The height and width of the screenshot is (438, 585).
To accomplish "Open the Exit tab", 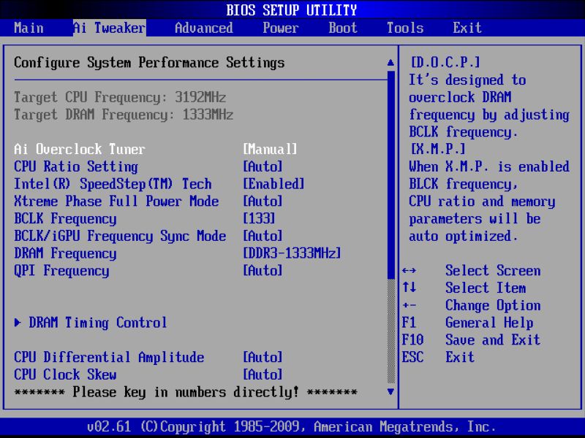I will coord(467,28).
